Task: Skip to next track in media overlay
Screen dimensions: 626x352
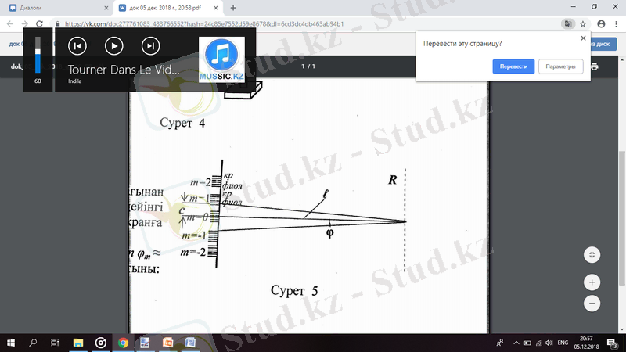Action: tap(150, 46)
